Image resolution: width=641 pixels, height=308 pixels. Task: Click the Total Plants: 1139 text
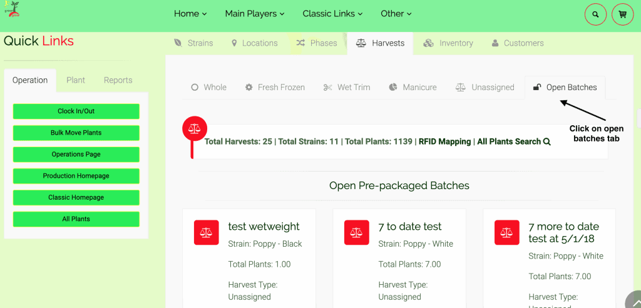point(379,141)
